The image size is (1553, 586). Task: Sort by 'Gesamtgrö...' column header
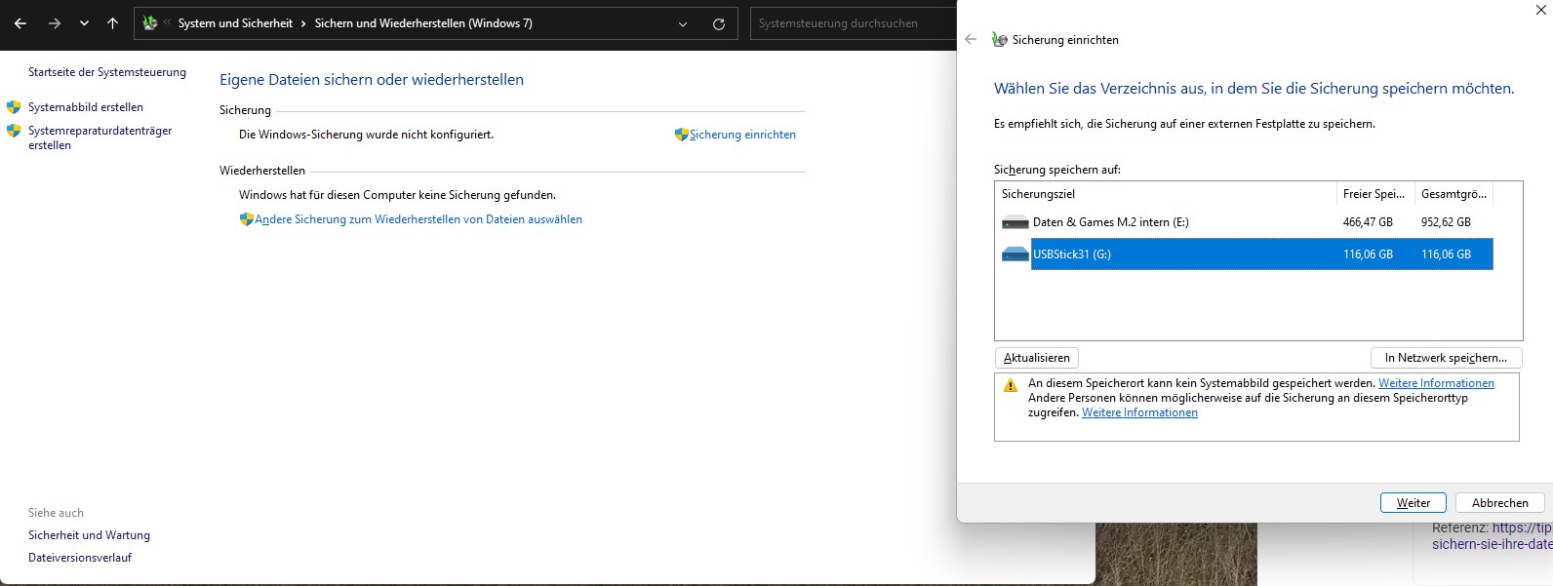(1453, 194)
